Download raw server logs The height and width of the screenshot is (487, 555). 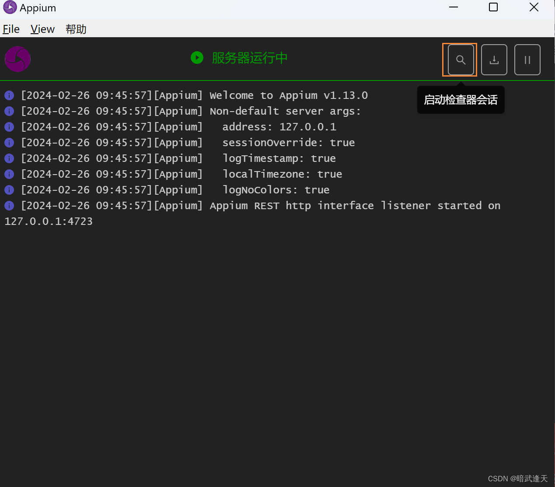coord(494,60)
